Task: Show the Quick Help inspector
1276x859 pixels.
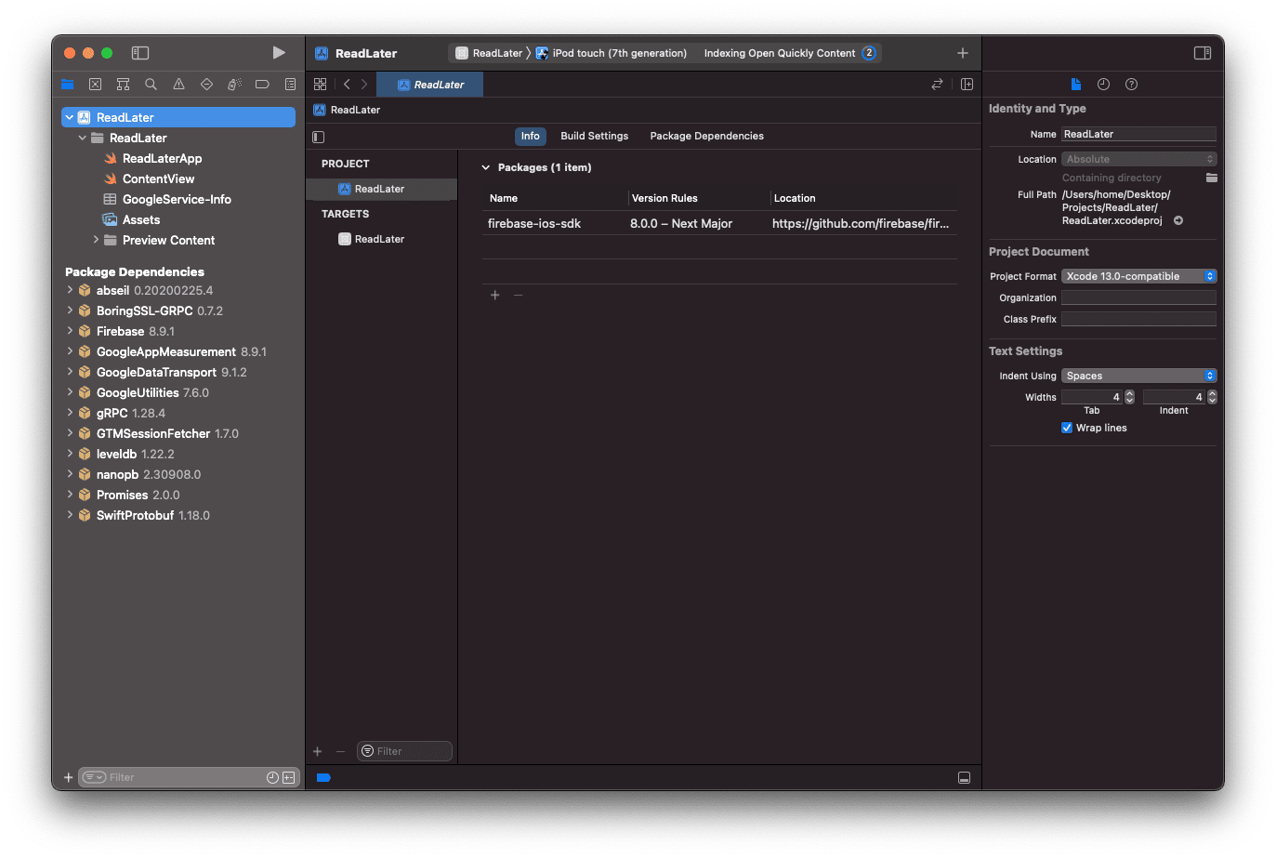Action: click(x=1131, y=85)
